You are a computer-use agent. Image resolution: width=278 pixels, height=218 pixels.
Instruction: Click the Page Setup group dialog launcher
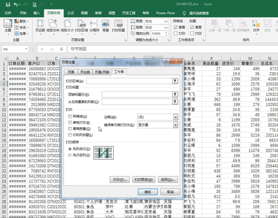coord(126,40)
